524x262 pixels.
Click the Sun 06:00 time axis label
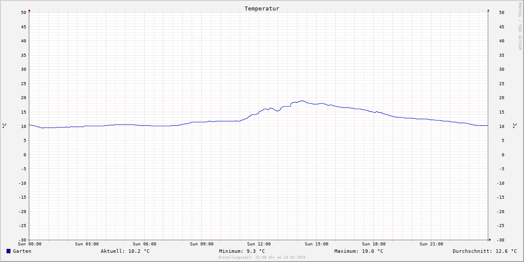point(145,244)
